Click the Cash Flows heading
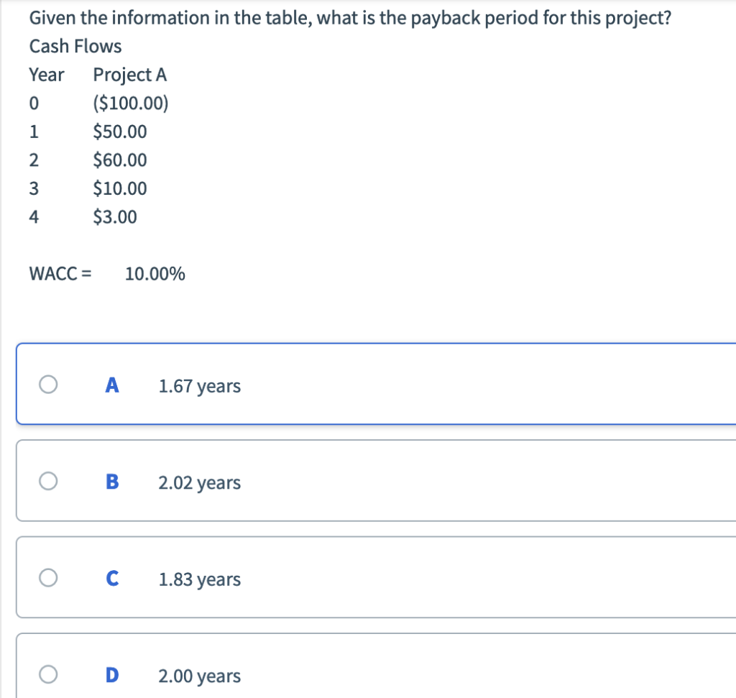 pos(75,46)
